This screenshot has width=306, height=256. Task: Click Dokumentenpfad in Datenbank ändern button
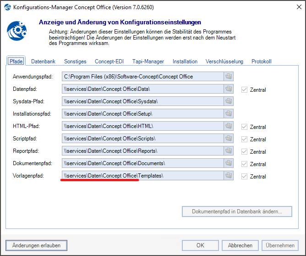pyautogui.click(x=237, y=211)
